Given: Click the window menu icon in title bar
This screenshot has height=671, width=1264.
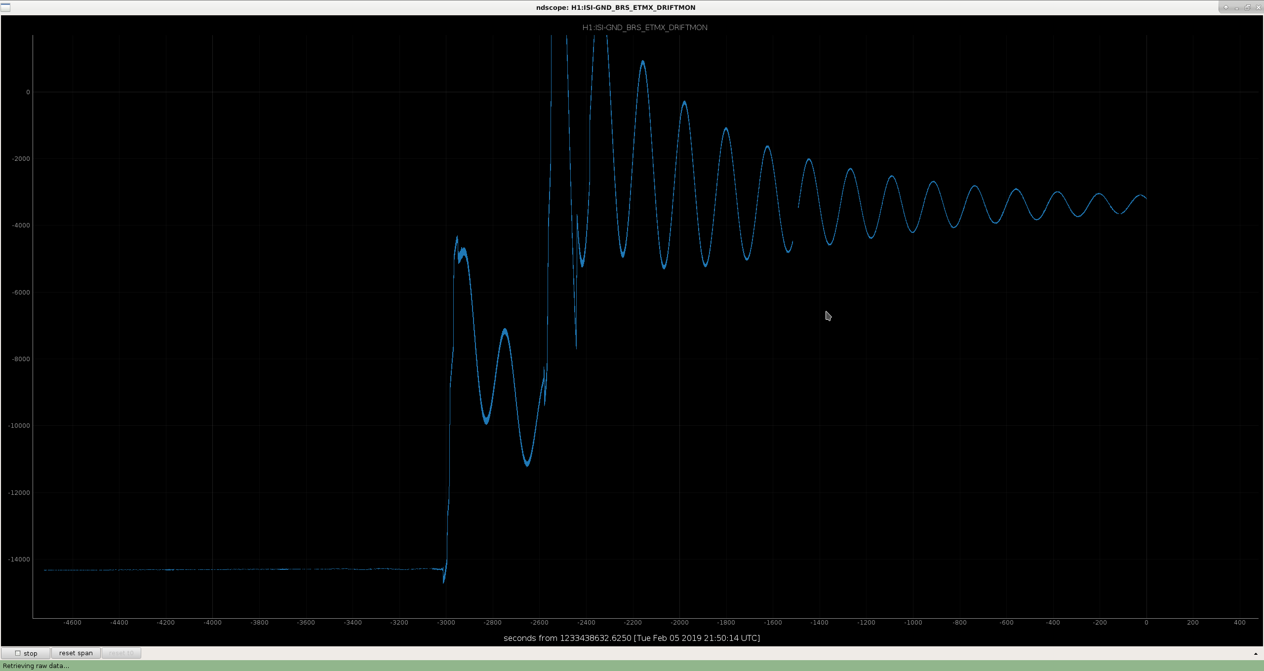Looking at the screenshot, I should [x=5, y=7].
